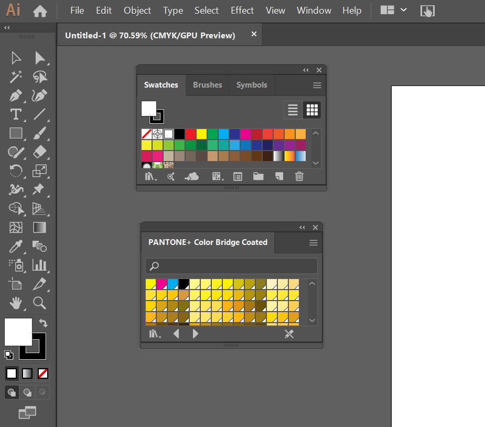This screenshot has width=485, height=427.
Task: Grab the Hand tool
Action: pyautogui.click(x=15, y=303)
